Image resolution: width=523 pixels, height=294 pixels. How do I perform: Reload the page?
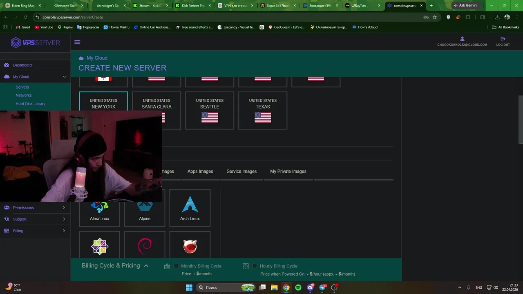26,17
